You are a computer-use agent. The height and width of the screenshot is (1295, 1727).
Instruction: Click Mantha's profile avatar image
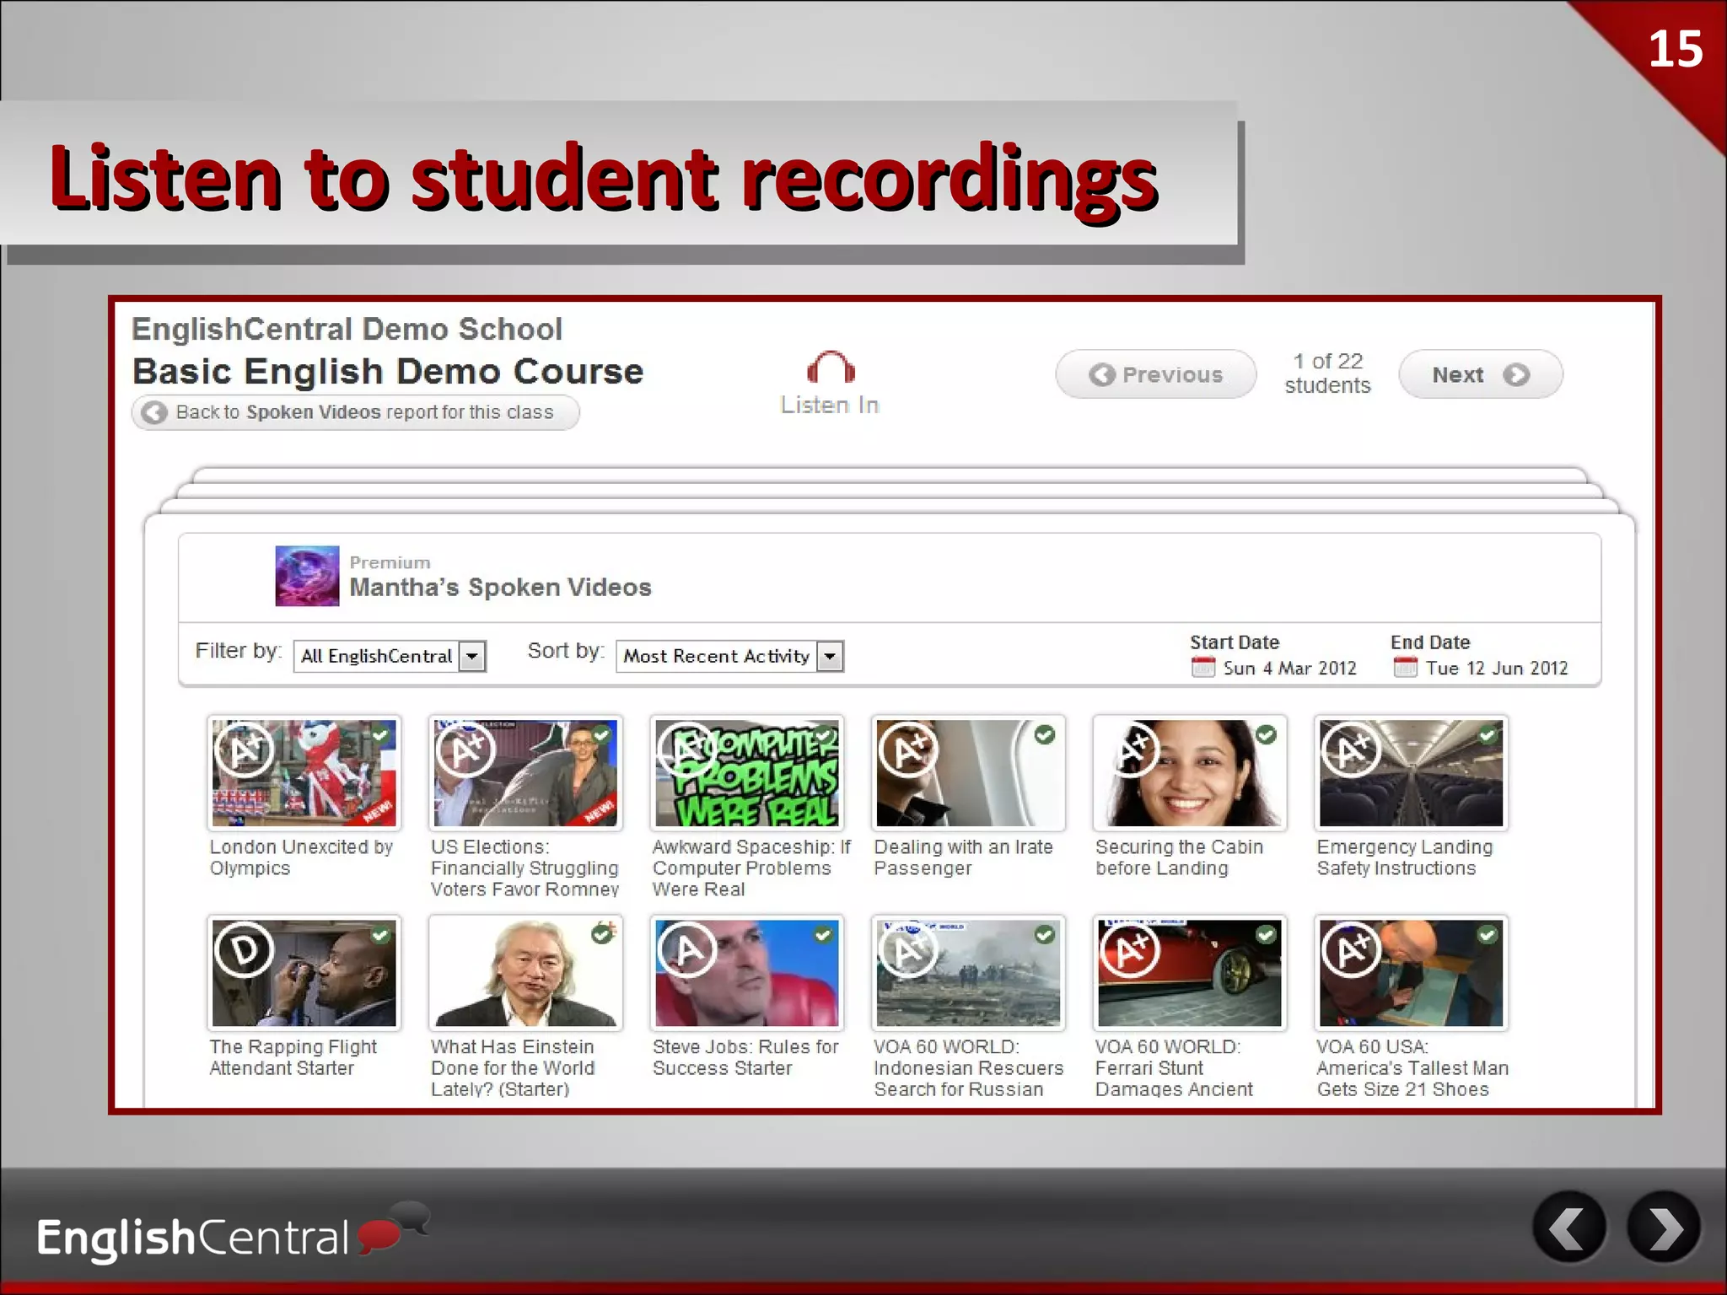[307, 576]
